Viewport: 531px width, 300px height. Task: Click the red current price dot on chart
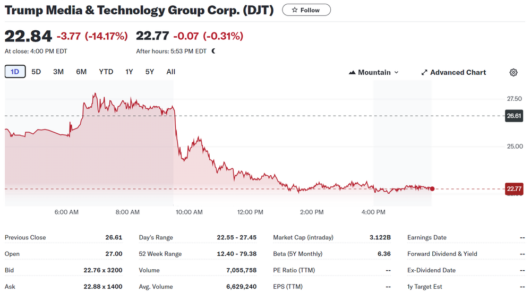432,188
